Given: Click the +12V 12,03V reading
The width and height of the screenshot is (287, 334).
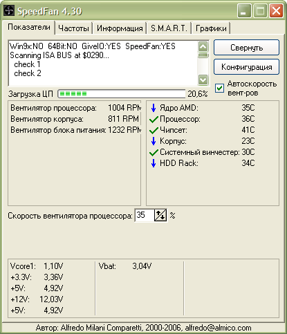Looking at the screenshot, I should coord(37,299).
